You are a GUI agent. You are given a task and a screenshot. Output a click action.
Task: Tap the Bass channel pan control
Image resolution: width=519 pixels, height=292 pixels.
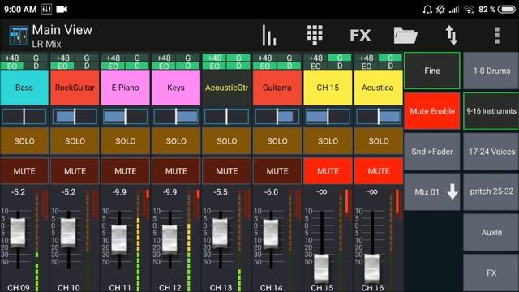pos(24,117)
